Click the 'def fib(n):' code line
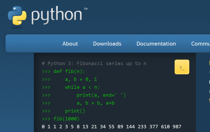The width and height of the screenshot is (210, 132). coord(69,71)
